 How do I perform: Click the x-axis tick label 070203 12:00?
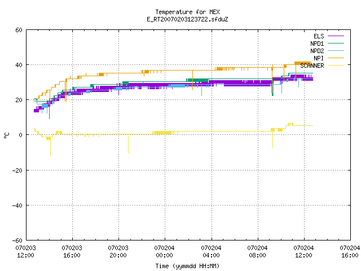pos(26,252)
